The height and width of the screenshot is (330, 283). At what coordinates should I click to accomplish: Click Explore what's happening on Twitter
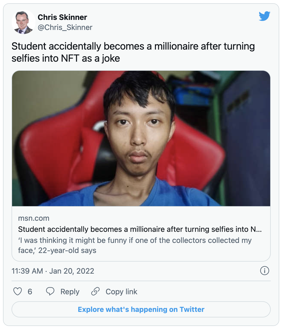coord(141,309)
